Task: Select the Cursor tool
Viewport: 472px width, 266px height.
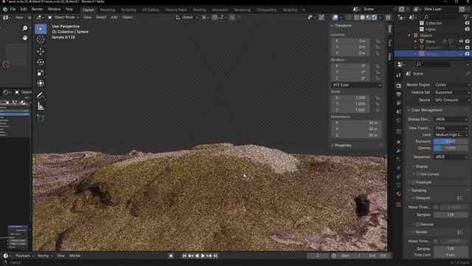Action: point(41,39)
